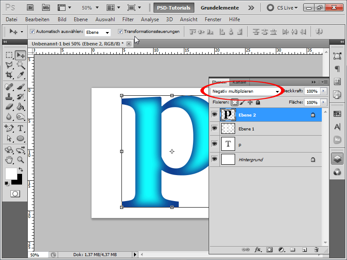The image size is (347, 260).
Task: Toggle lock position
Action: point(250,102)
